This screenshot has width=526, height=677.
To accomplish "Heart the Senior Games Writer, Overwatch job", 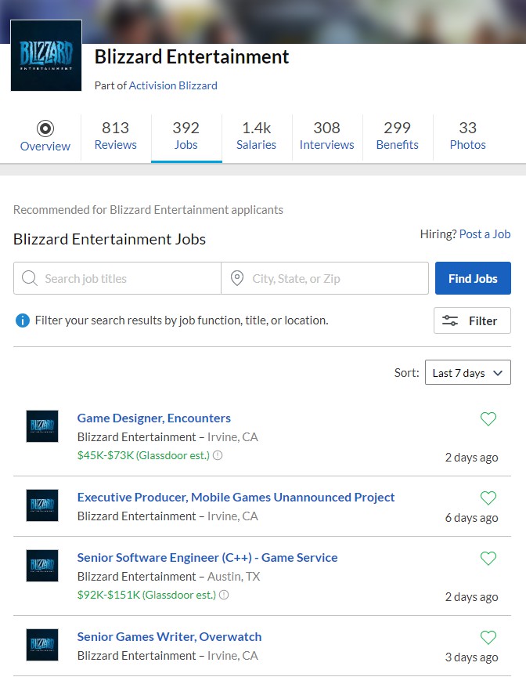I will pos(488,638).
